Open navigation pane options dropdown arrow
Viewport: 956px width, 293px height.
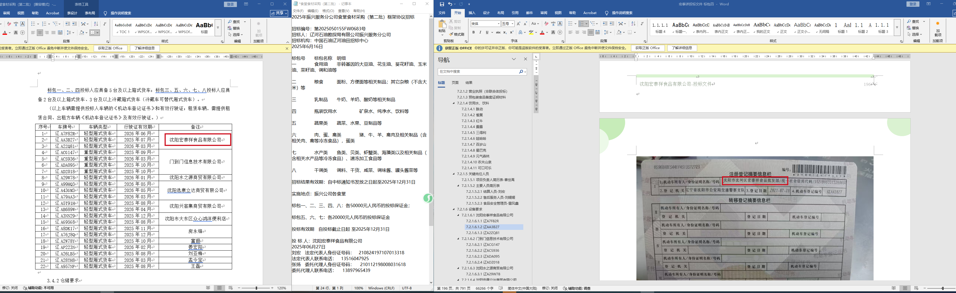tap(514, 59)
